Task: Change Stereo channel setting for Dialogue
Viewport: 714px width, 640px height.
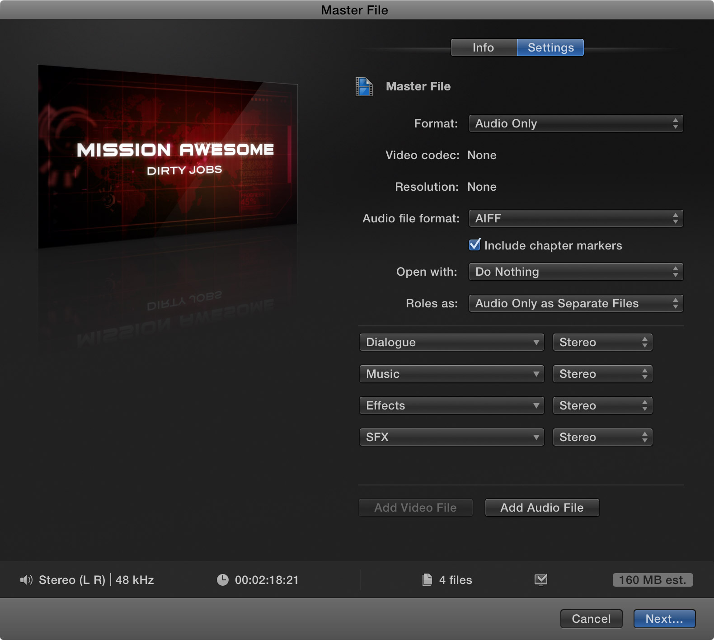Action: pyautogui.click(x=602, y=342)
